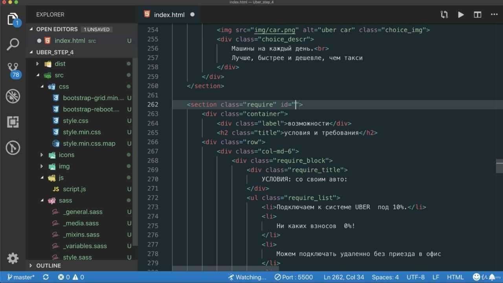Open _variables.sass file
503x283 pixels.
point(85,246)
